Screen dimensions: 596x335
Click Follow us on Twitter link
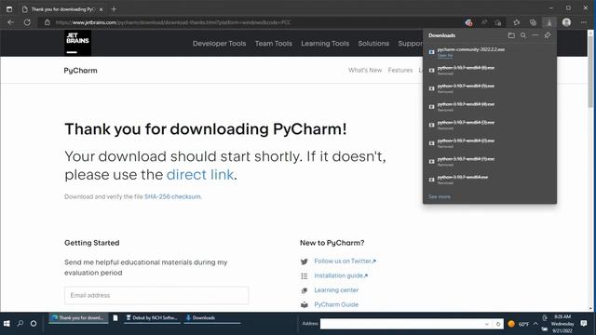tap(345, 261)
